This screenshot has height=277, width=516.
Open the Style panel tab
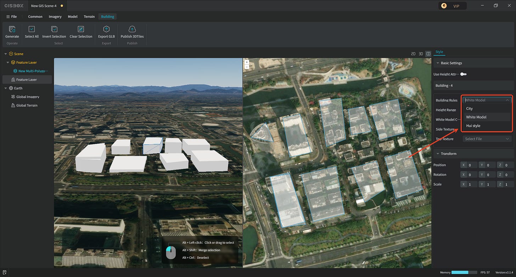[x=439, y=52]
